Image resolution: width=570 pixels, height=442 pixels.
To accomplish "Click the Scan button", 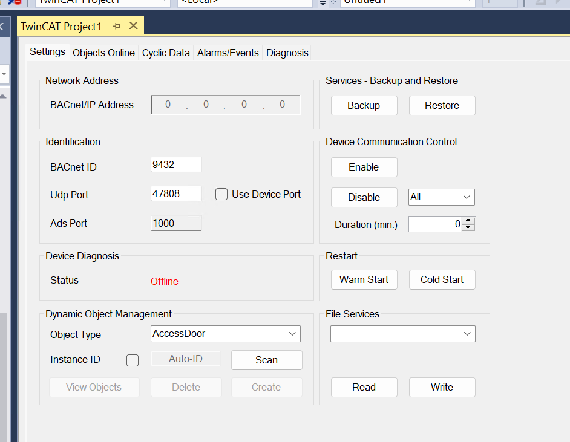I will coord(266,360).
